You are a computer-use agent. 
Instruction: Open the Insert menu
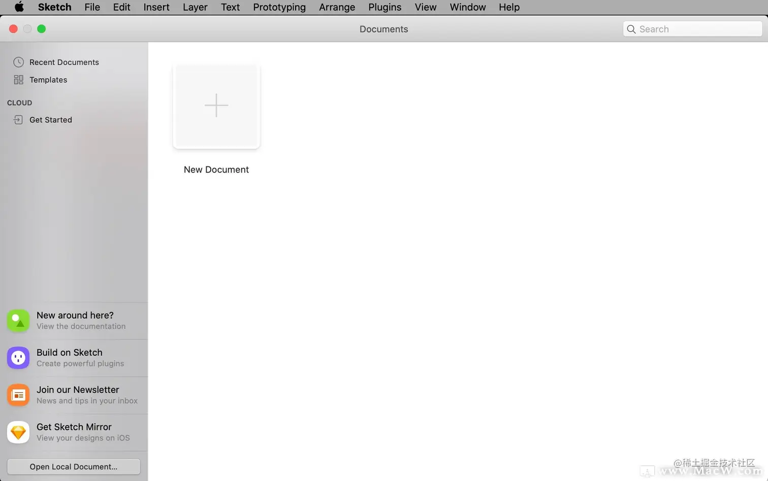pyautogui.click(x=156, y=7)
